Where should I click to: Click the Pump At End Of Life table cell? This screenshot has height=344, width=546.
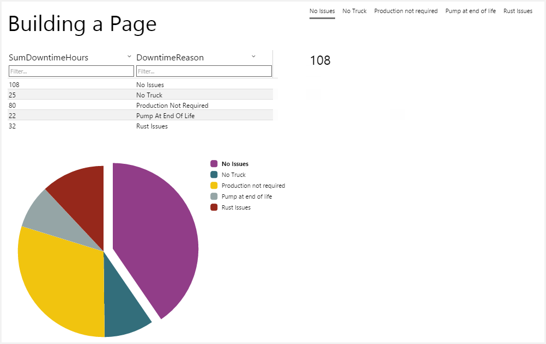[204, 115]
